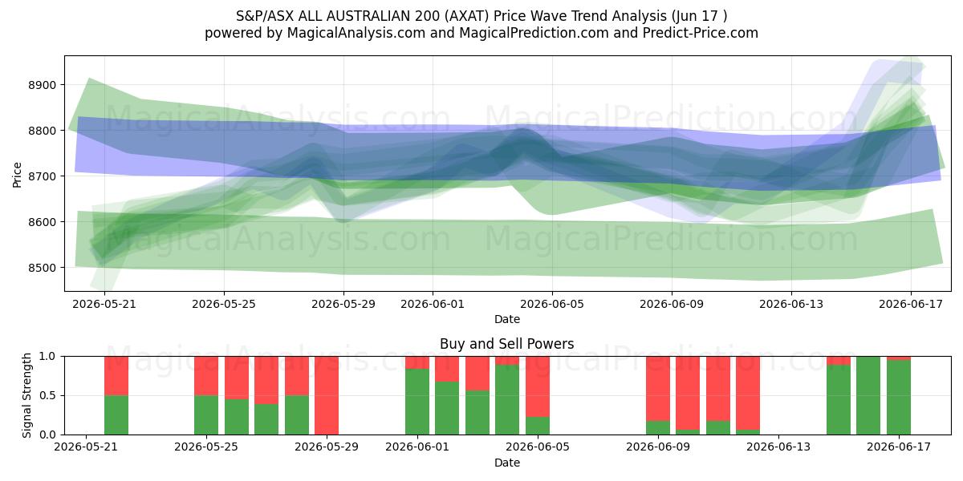Click the 1.0 signal strength tick label

pyautogui.click(x=50, y=356)
